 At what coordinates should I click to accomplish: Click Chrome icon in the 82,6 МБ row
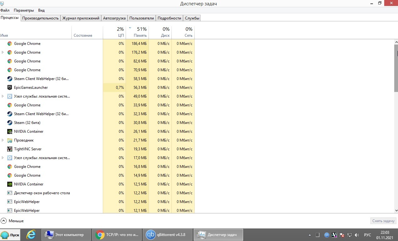point(10,61)
